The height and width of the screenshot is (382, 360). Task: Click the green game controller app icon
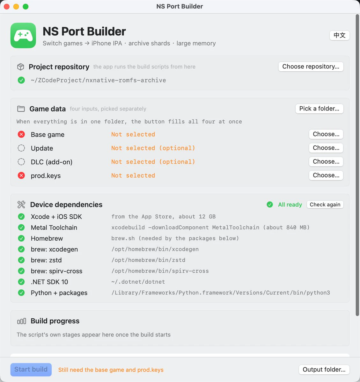click(x=23, y=35)
